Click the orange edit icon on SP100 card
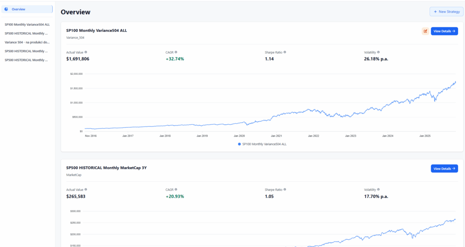This screenshot has width=465, height=247. [425, 31]
